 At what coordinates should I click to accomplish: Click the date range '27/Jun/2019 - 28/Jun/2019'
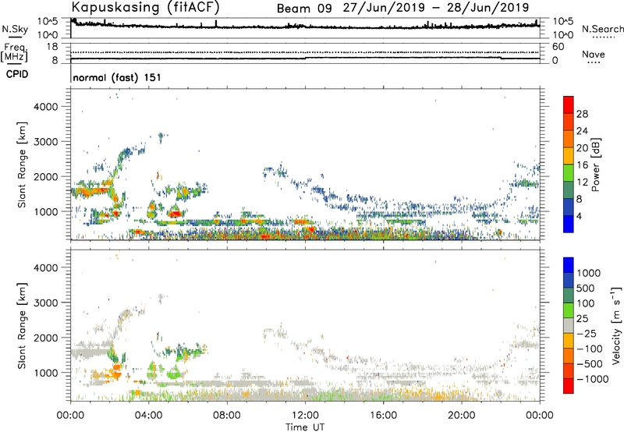[x=436, y=8]
